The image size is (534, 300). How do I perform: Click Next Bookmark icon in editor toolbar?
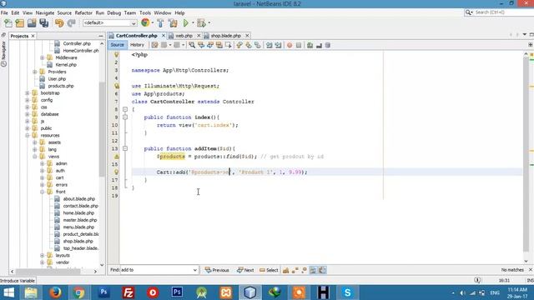pyautogui.click(x=249, y=45)
